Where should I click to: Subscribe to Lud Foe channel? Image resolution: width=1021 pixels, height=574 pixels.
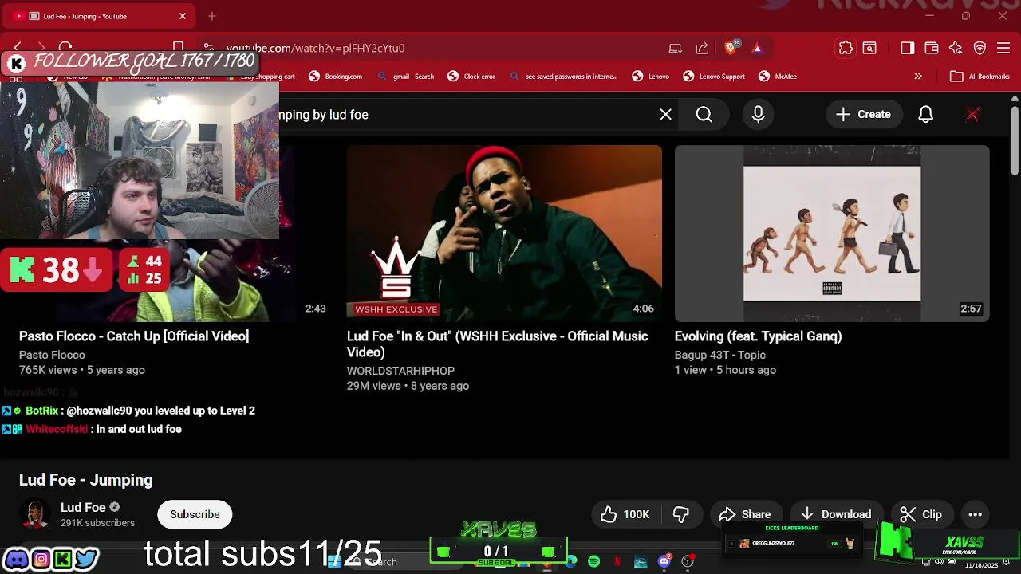[x=195, y=514]
